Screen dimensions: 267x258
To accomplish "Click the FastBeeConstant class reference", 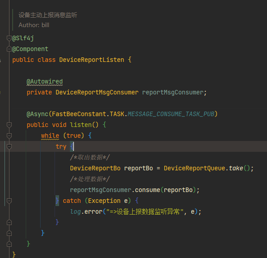I will [79, 114].
